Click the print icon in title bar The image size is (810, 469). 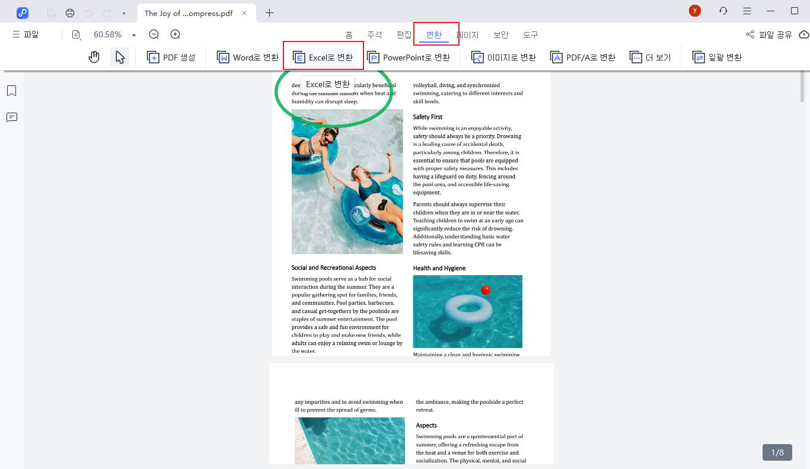pos(70,12)
